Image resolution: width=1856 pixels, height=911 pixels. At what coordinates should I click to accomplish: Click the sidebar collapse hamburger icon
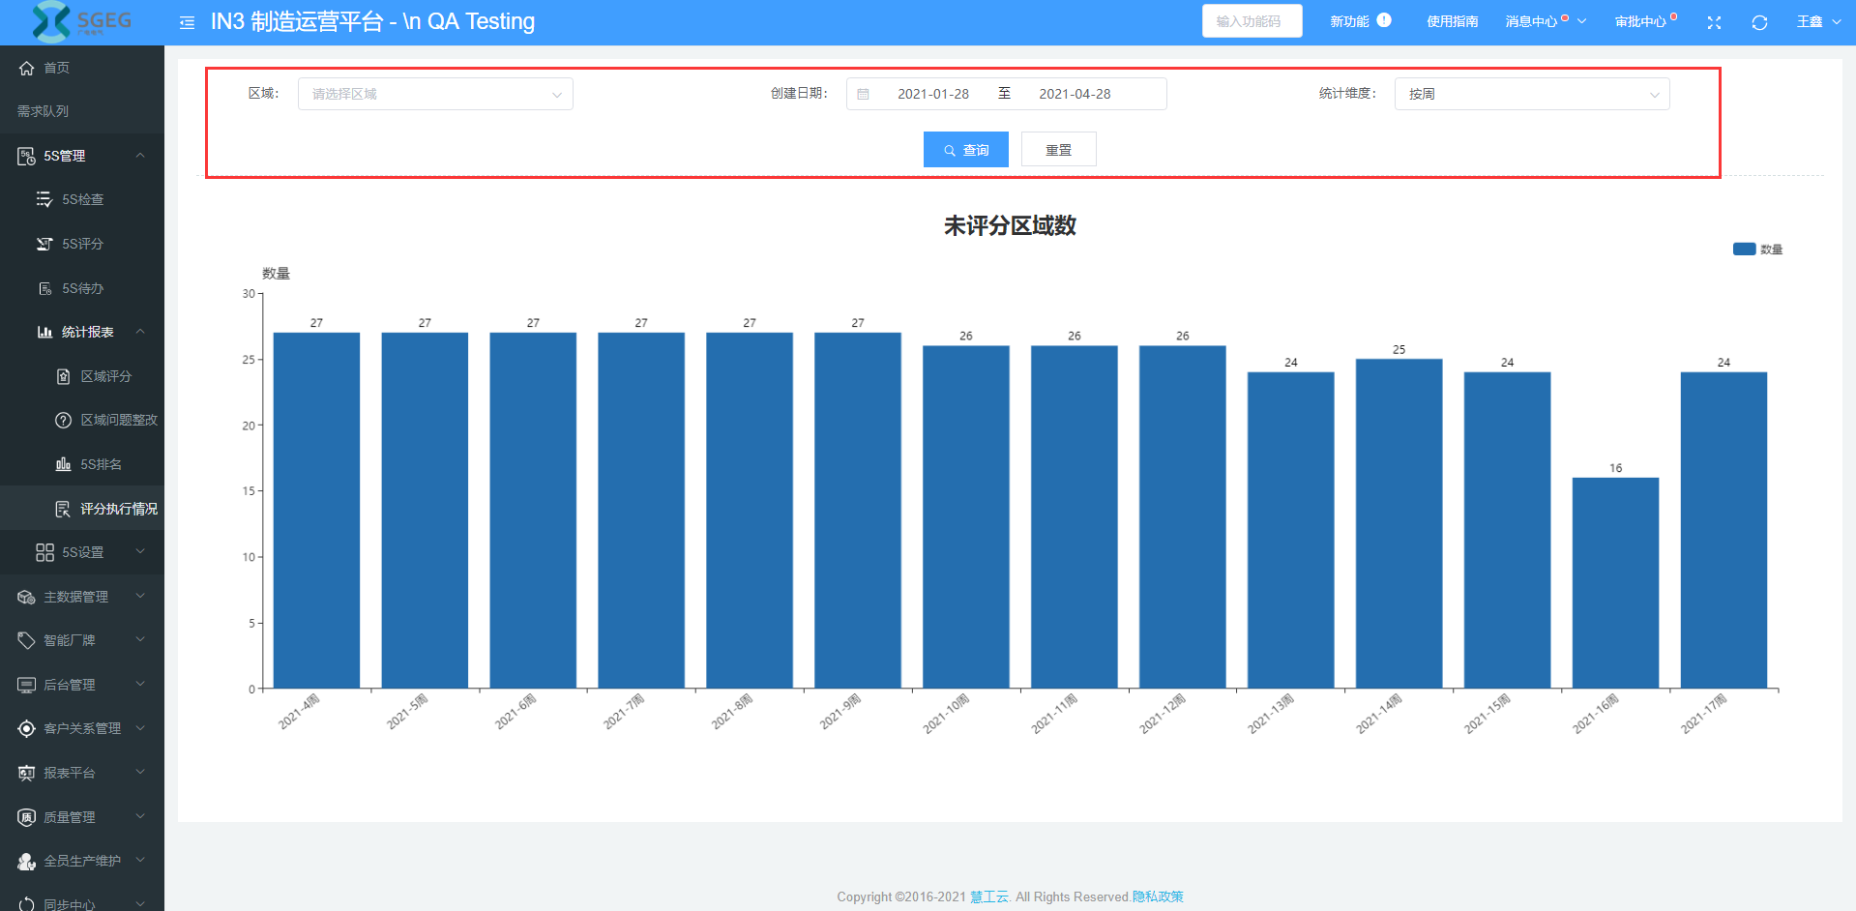(187, 22)
